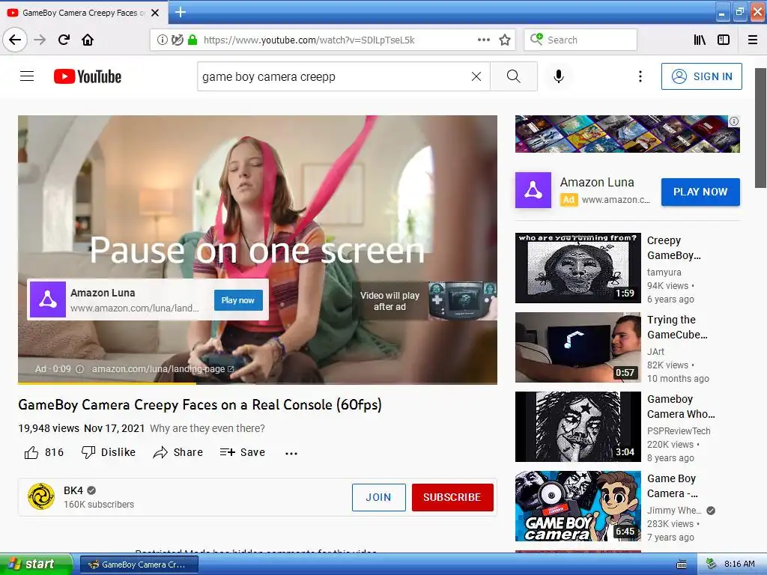The height and width of the screenshot is (575, 767).
Task: Open a new browser tab
Action: pos(180,12)
